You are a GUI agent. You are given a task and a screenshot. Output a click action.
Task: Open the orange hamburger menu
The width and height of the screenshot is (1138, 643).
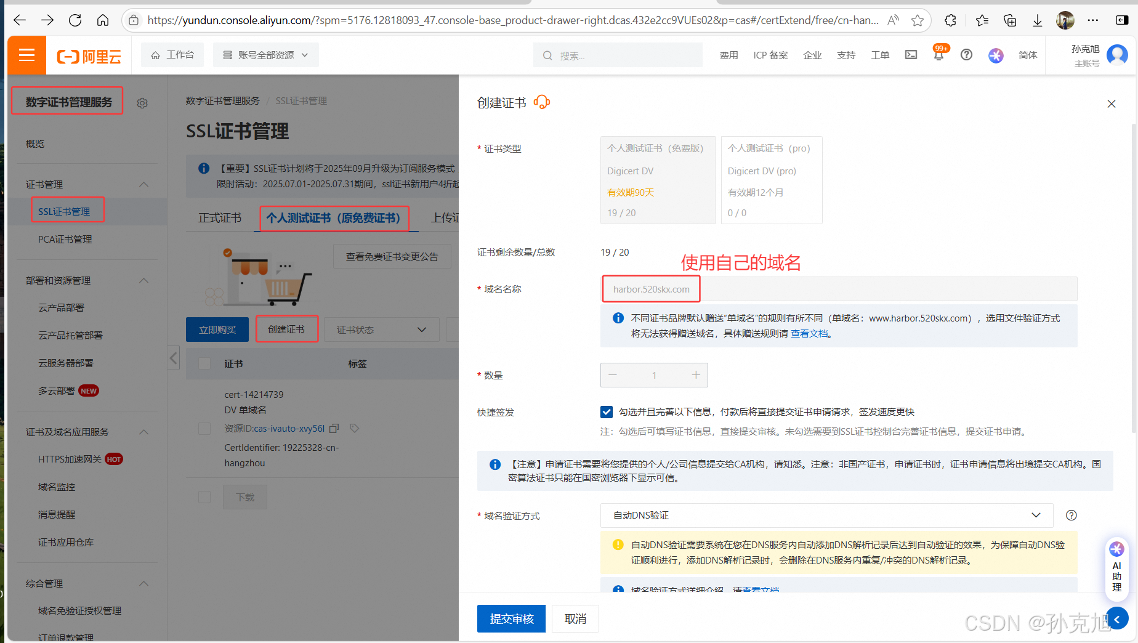pyautogui.click(x=26, y=55)
